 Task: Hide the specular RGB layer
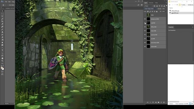[145, 35]
